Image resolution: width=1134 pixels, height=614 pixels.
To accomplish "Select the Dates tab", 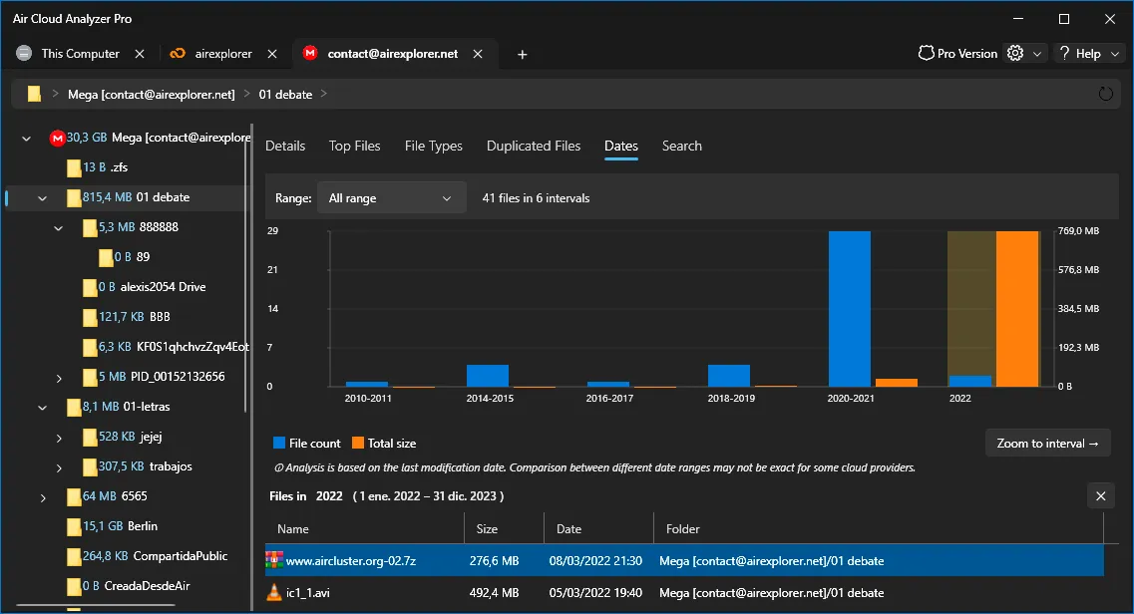I will pos(621,146).
